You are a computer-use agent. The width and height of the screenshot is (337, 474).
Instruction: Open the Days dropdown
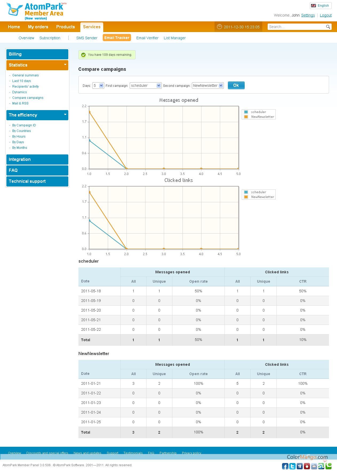[98, 86]
